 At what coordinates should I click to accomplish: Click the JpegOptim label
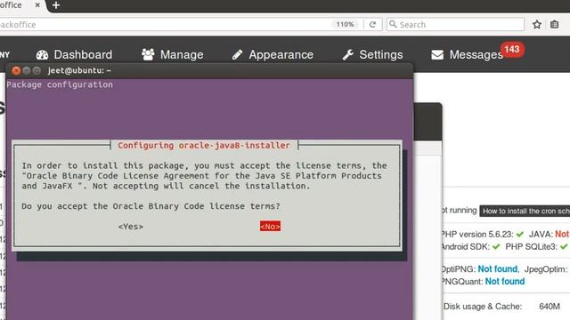(x=546, y=269)
